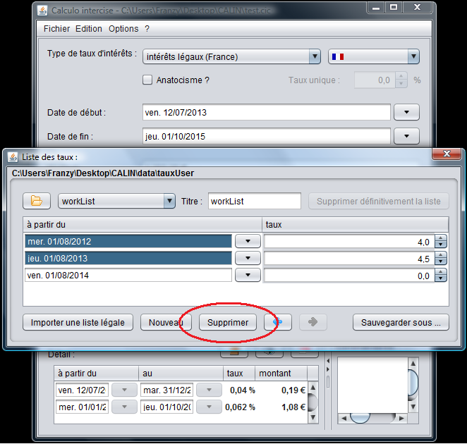467x444 pixels.
Task: Open date picker for mer. 01/08/2012
Action: point(248,241)
